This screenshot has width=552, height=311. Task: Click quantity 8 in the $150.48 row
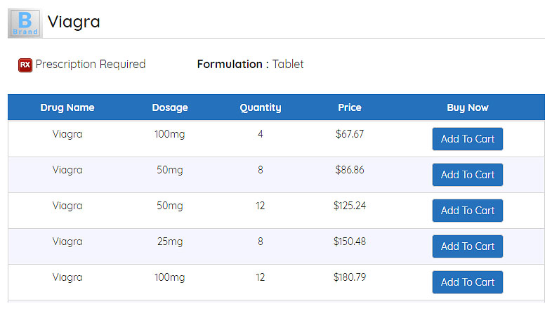pos(261,241)
